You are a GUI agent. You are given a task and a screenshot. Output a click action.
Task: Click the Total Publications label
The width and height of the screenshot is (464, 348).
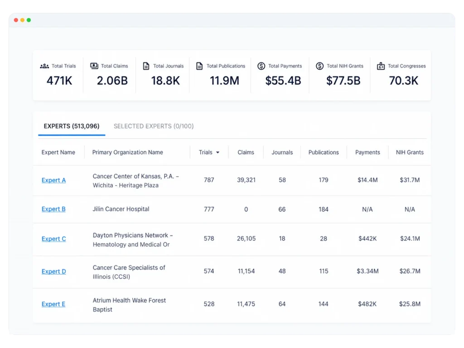pos(226,66)
